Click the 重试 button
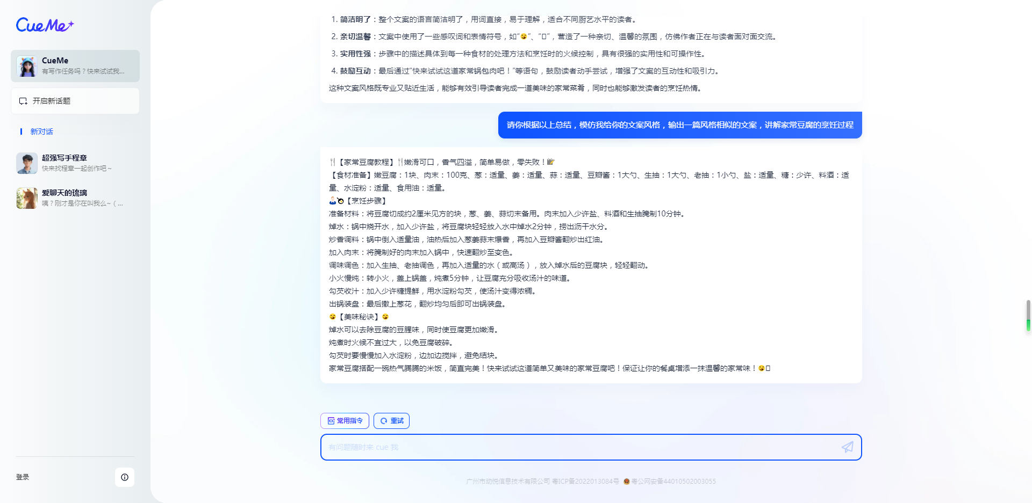The height and width of the screenshot is (503, 1032). 391,421
